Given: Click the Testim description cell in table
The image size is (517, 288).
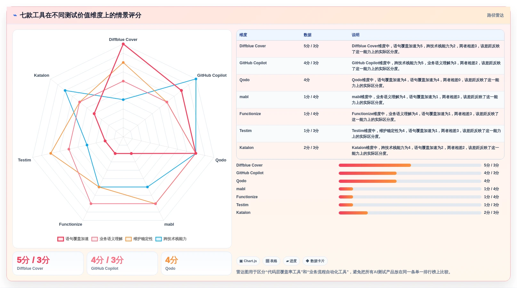Looking at the screenshot, I should click(426, 134).
